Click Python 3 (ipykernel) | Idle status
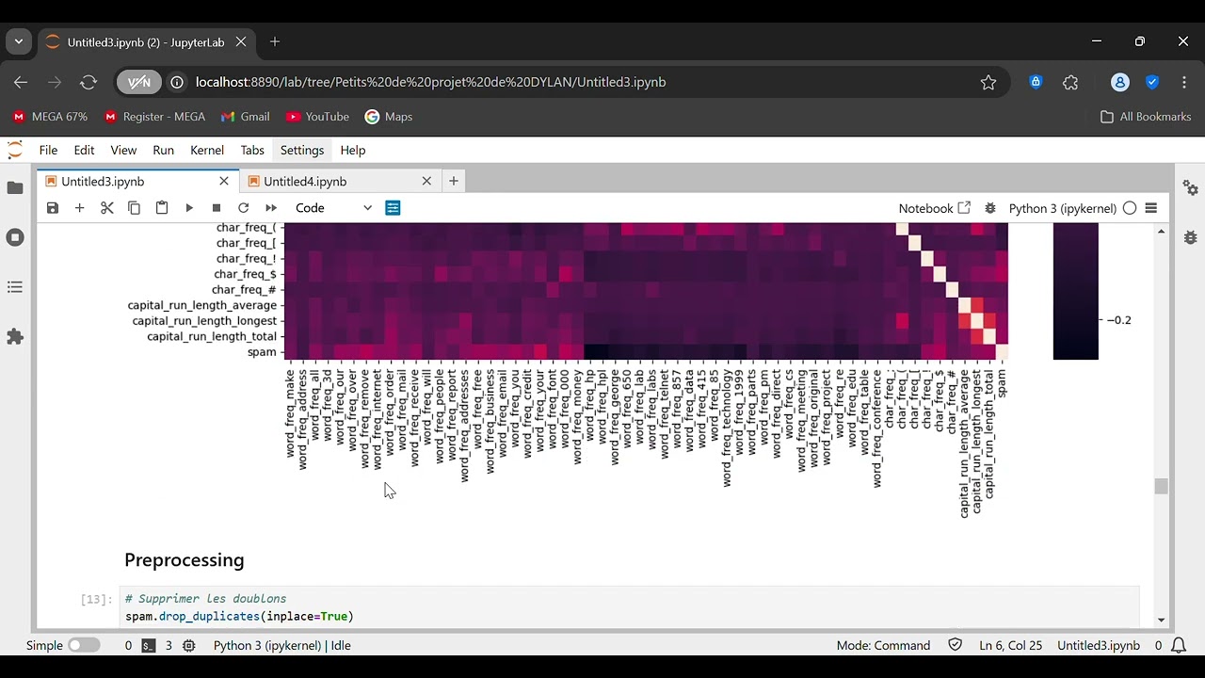Image resolution: width=1205 pixels, height=678 pixels. click(x=282, y=646)
